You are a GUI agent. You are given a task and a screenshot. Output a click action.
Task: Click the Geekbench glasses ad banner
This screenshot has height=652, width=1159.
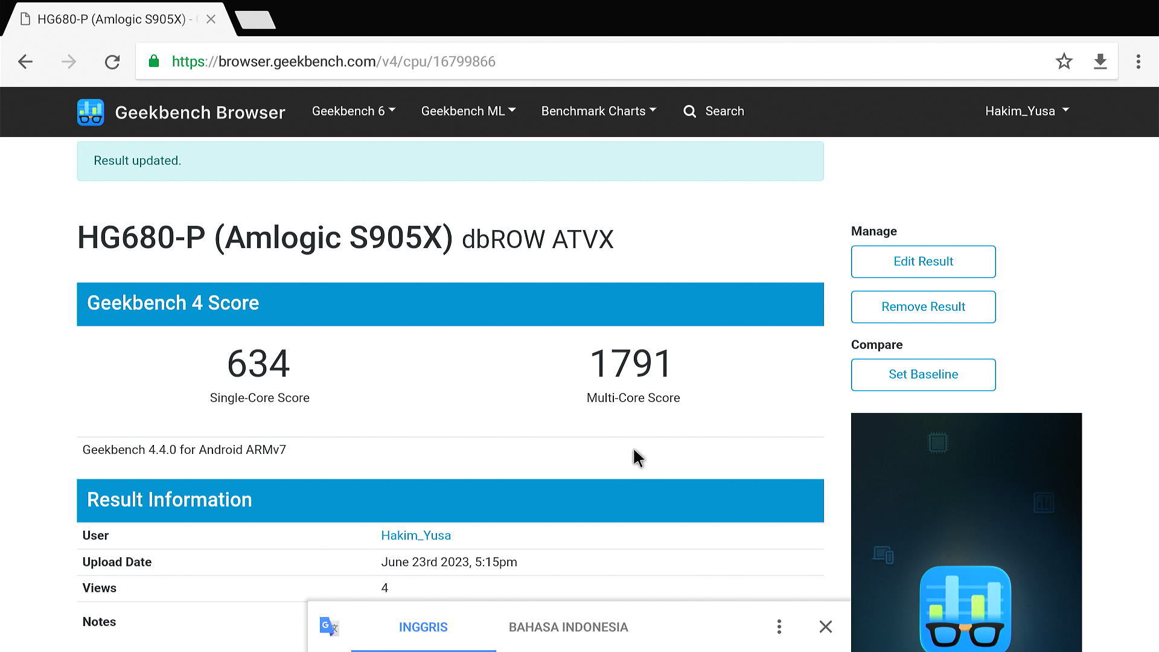(966, 532)
